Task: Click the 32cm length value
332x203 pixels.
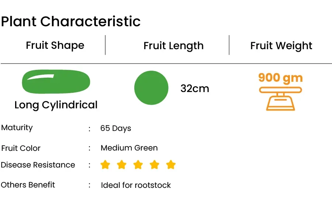Action: 195,88
